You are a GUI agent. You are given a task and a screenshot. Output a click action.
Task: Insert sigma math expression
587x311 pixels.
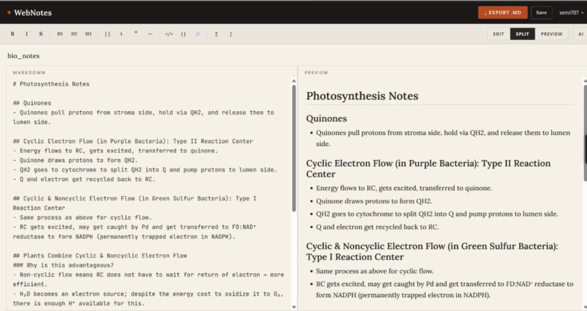[x=216, y=34]
